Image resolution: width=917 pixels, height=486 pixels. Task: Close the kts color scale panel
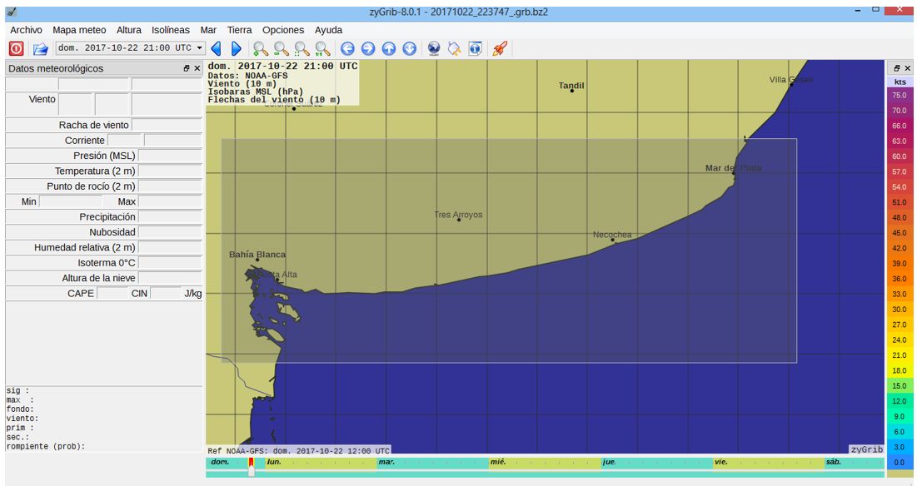pyautogui.click(x=907, y=68)
